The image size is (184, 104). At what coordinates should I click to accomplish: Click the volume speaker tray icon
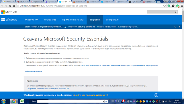167,101
